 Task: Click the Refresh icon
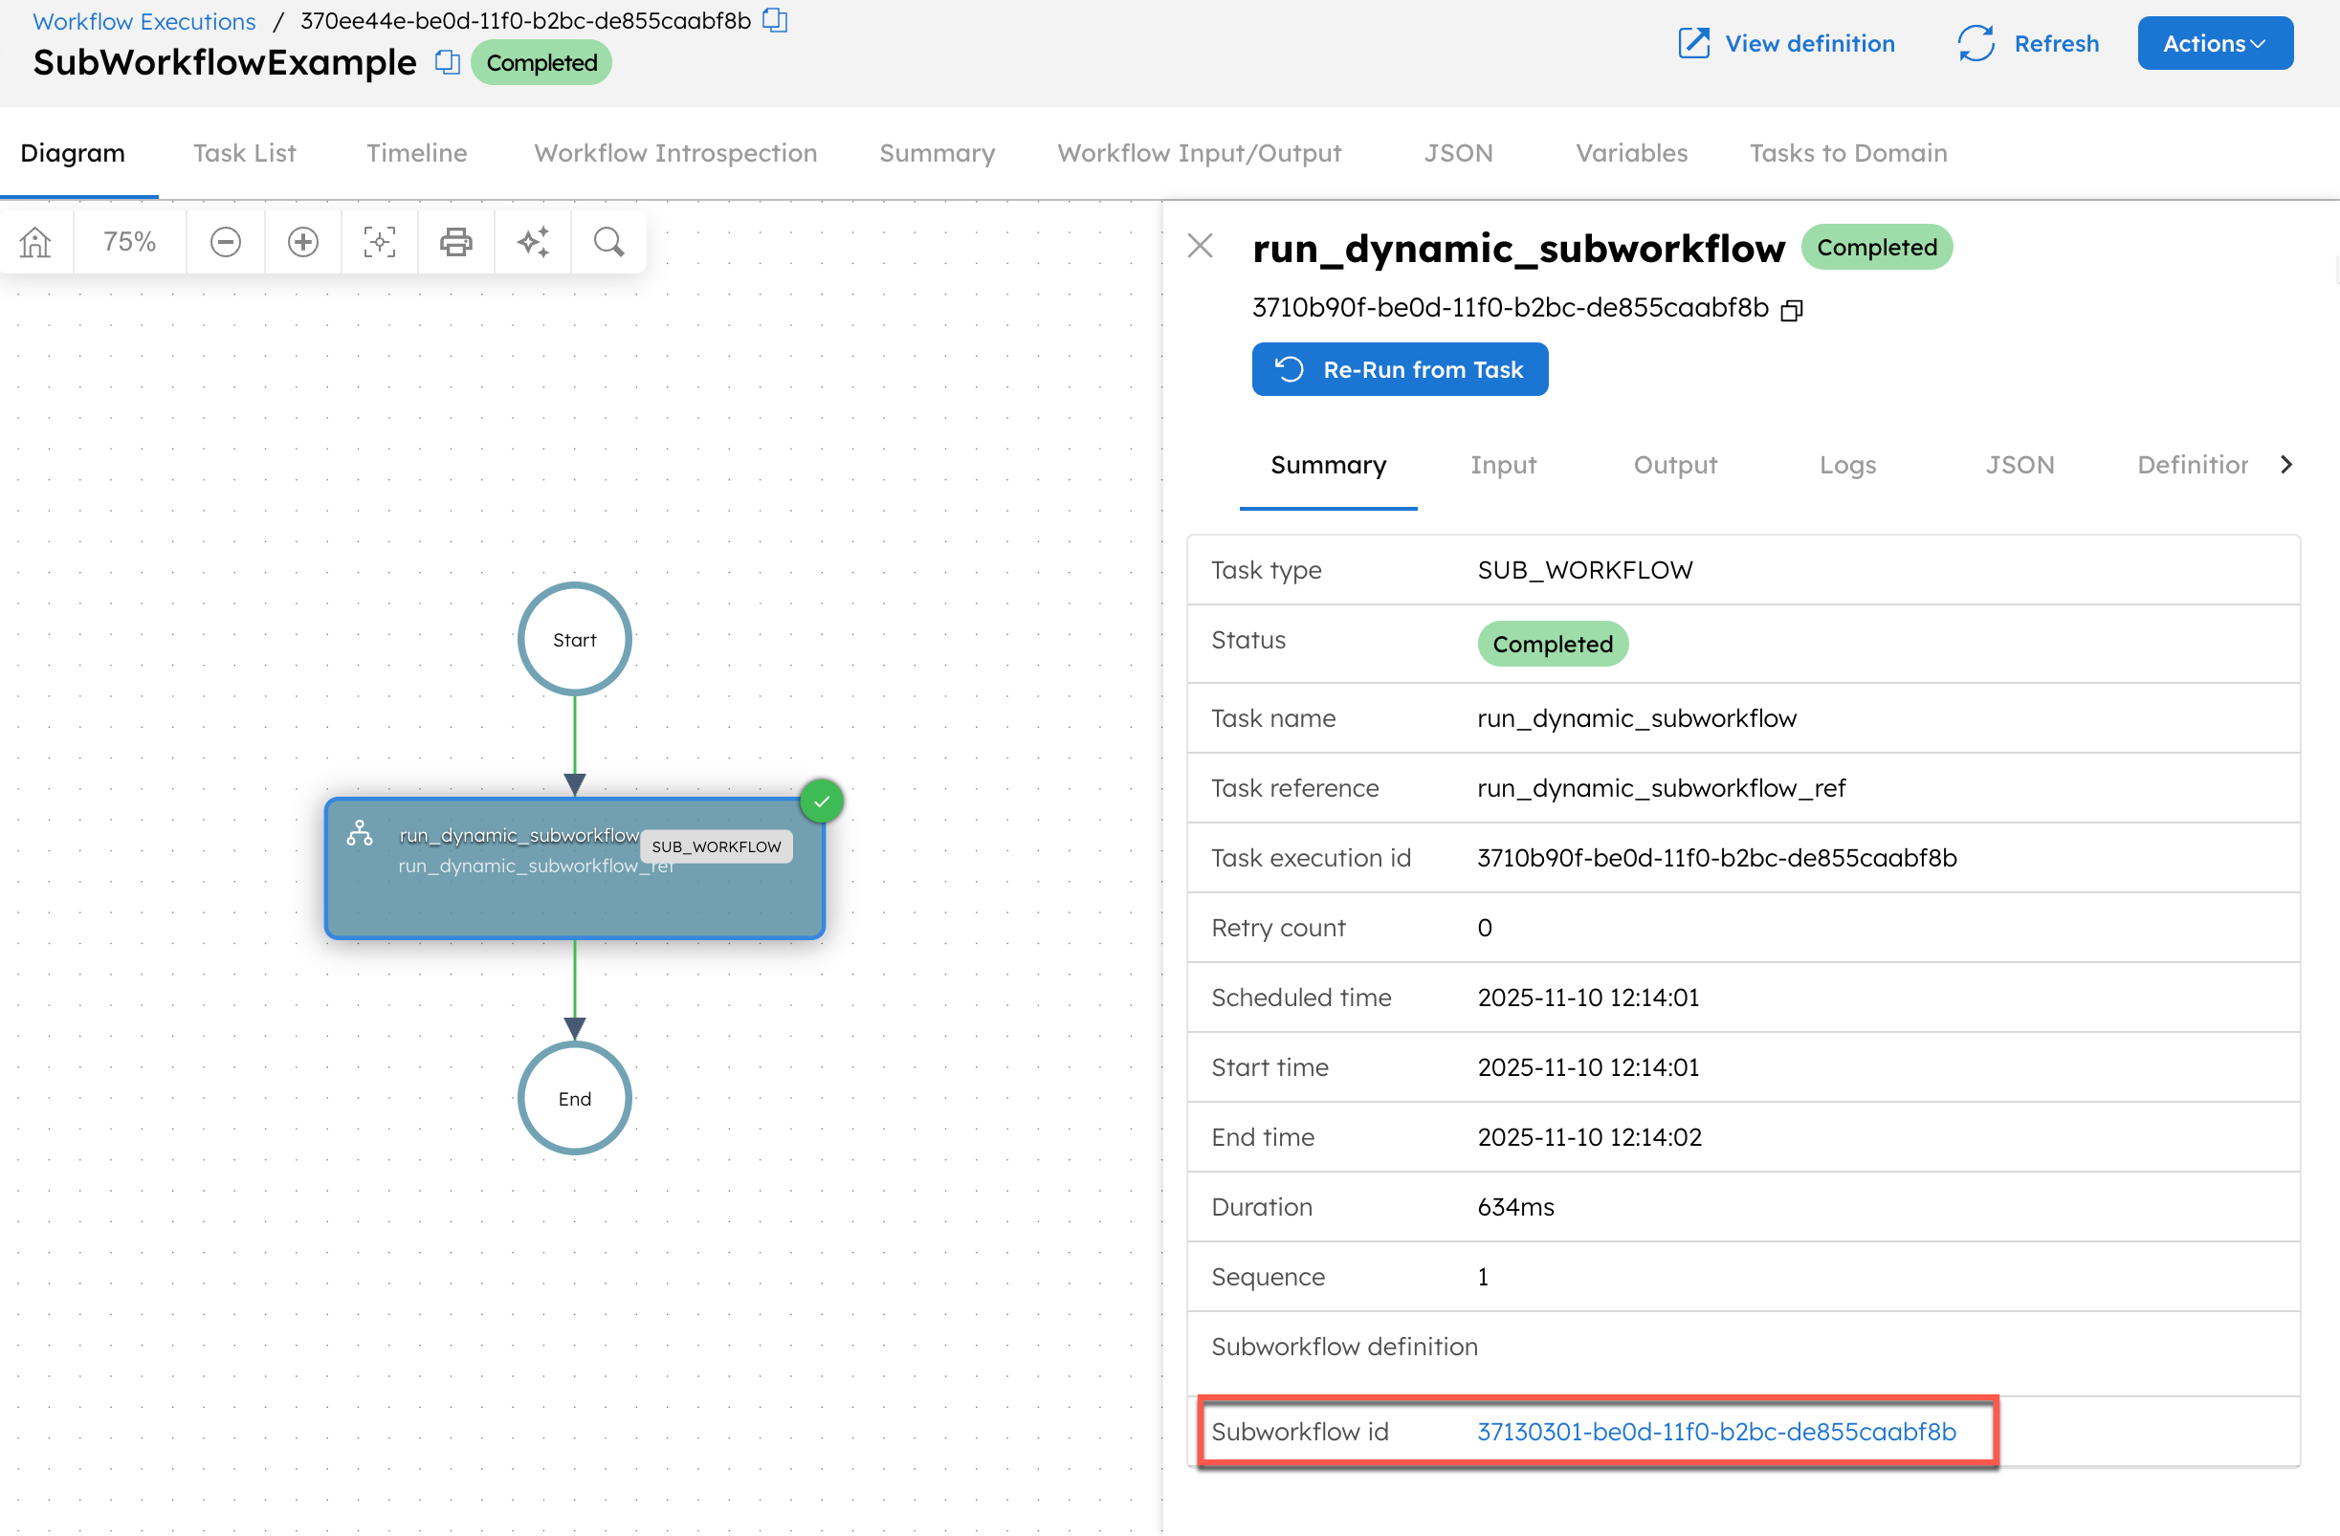[x=1976, y=42]
